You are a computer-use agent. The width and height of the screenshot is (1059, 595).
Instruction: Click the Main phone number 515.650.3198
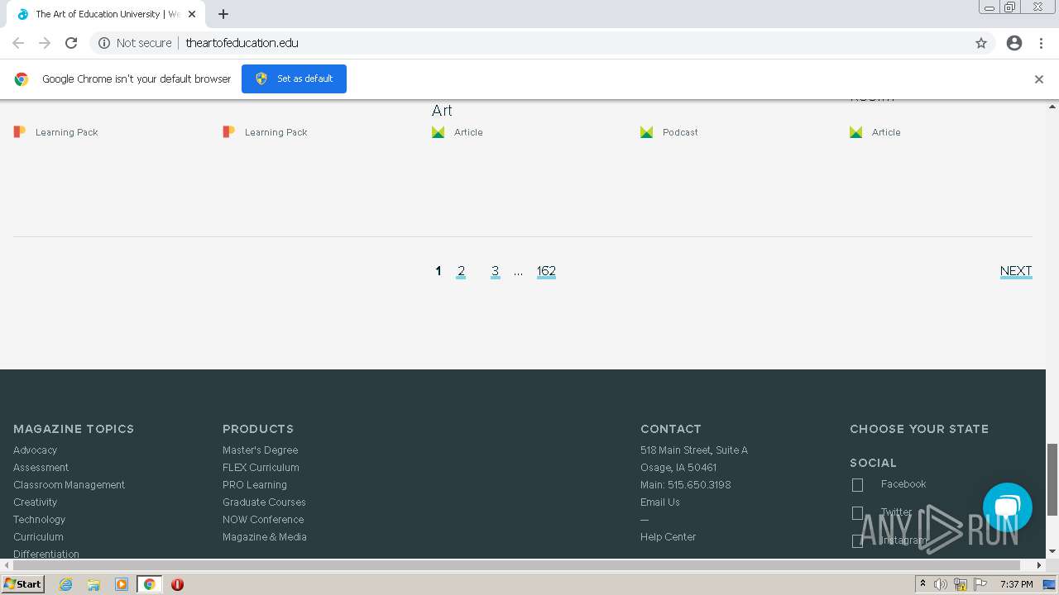pos(699,485)
